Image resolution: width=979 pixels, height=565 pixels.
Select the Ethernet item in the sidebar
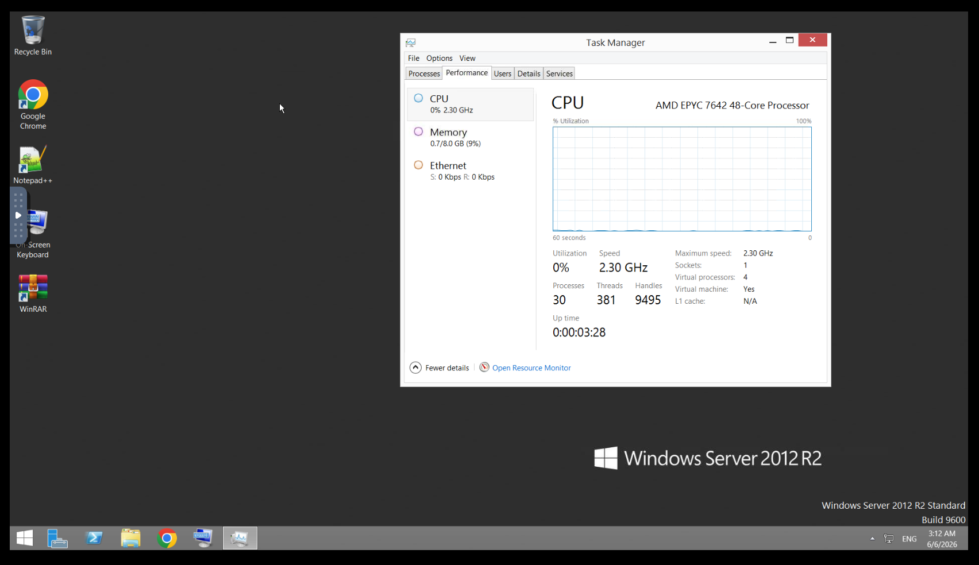point(471,171)
